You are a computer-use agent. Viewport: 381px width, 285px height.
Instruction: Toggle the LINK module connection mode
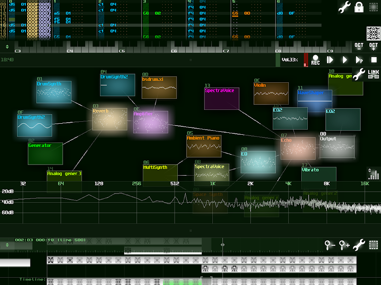(374, 74)
